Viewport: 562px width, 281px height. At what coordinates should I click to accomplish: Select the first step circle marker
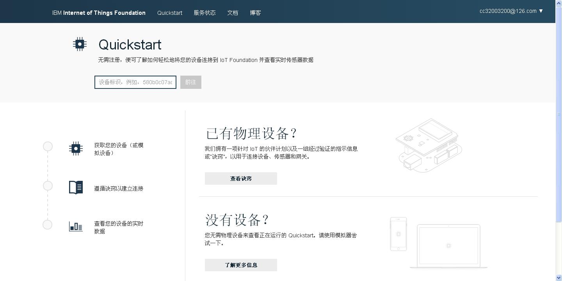[x=48, y=146]
